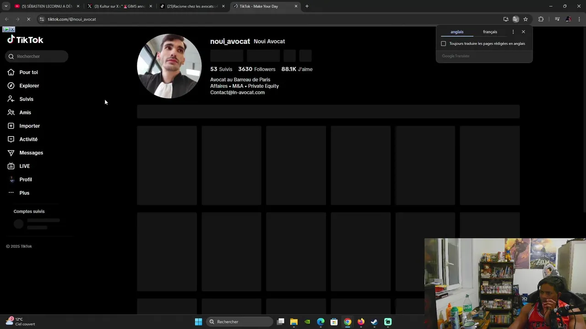The image size is (586, 329).
Task: View the 3630 Followers list
Action: [x=257, y=69]
